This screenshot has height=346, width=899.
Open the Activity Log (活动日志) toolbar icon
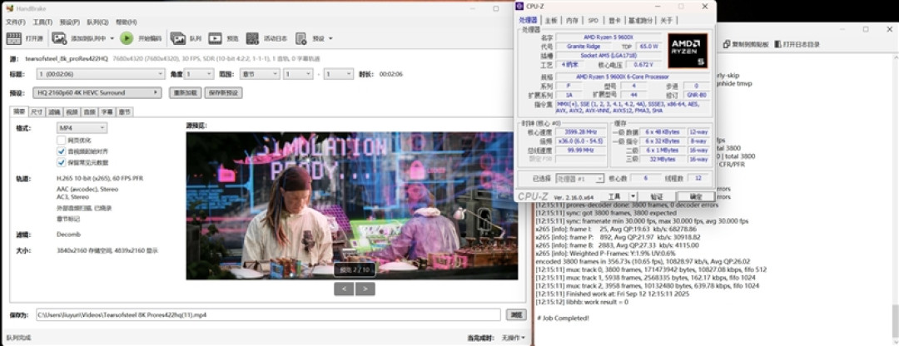pyautogui.click(x=252, y=38)
